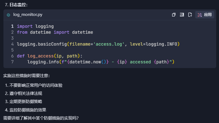The image size is (219, 123).
Task: Click the Python file icon beside log_monitor.py
Action: pos(8,15)
